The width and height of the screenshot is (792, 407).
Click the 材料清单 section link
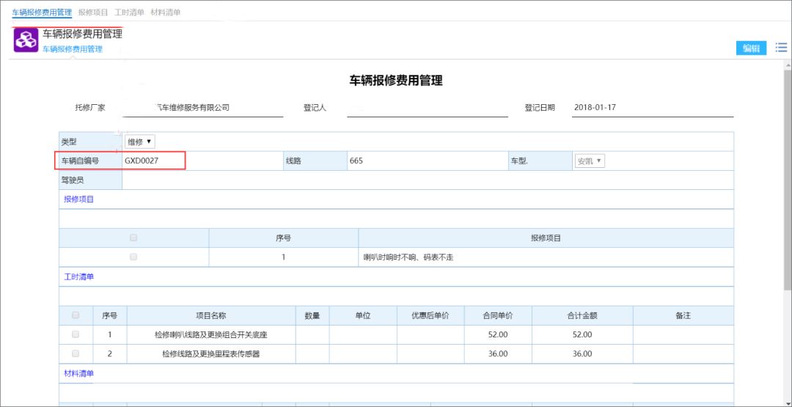(78, 373)
